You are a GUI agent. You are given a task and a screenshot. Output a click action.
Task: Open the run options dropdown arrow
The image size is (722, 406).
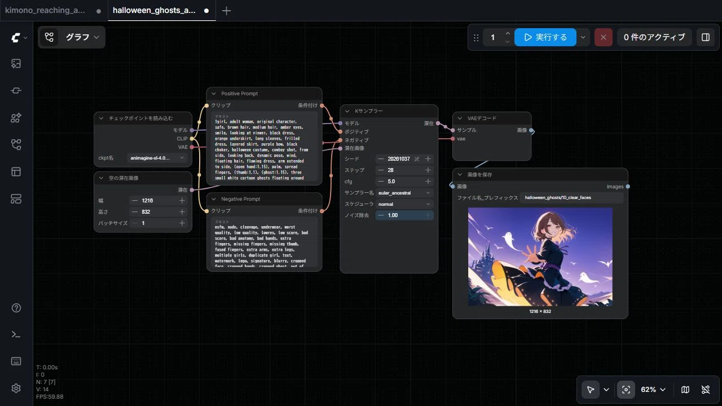[583, 37]
